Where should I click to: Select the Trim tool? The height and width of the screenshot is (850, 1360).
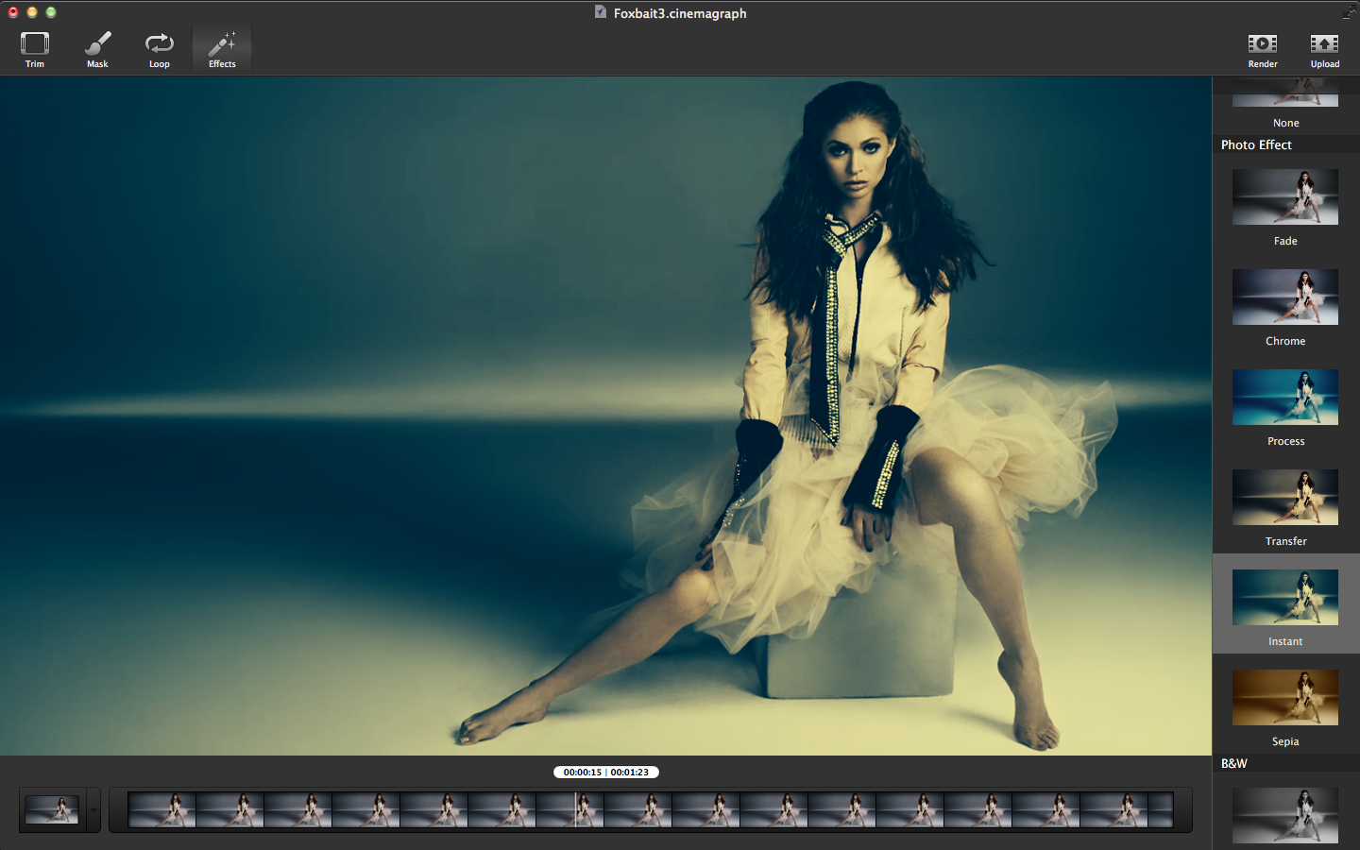[x=35, y=49]
